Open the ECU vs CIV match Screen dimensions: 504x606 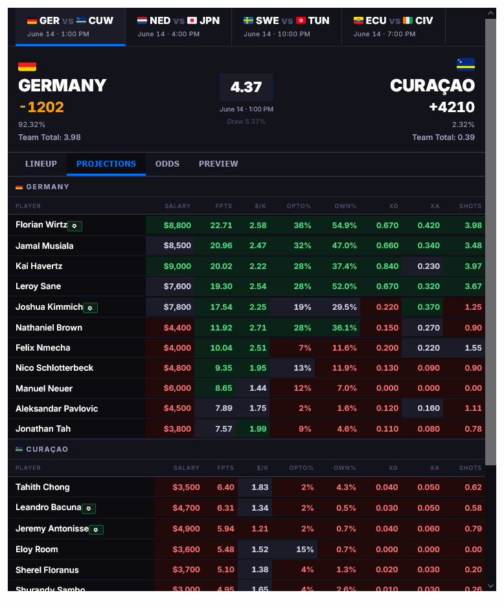(x=393, y=27)
